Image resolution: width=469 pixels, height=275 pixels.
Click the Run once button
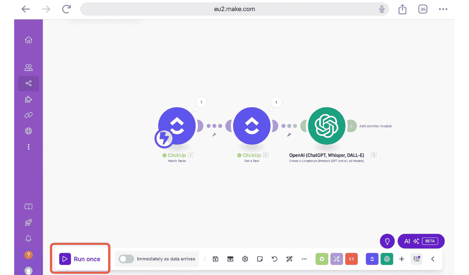click(x=80, y=259)
